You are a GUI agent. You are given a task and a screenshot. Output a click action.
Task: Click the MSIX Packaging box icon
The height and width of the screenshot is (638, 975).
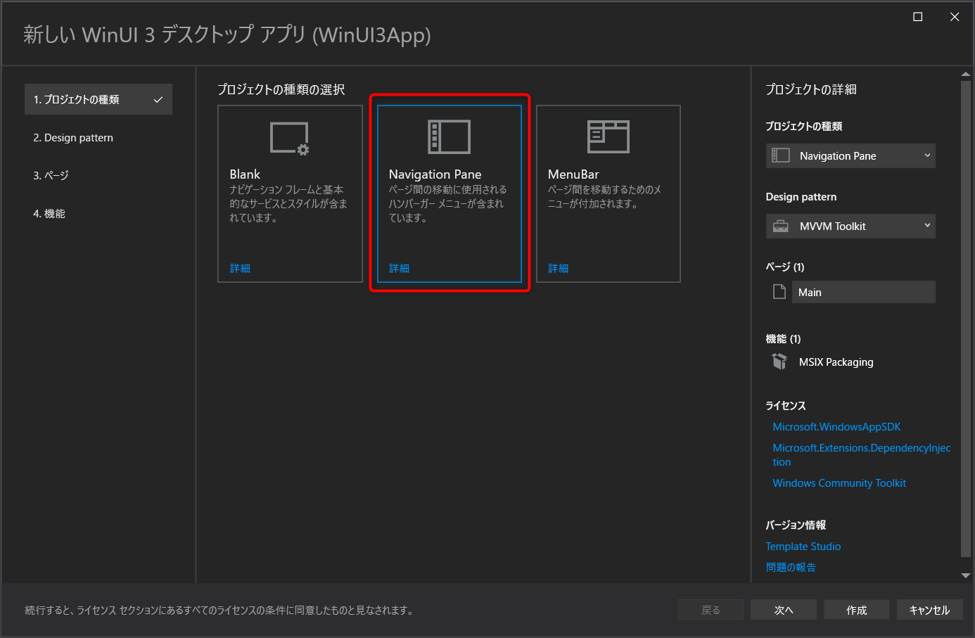[x=779, y=362]
